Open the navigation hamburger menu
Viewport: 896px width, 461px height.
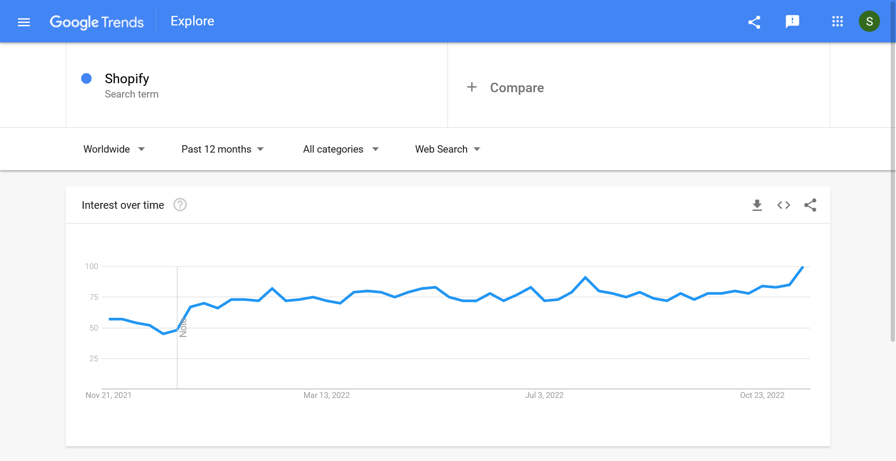tap(24, 22)
